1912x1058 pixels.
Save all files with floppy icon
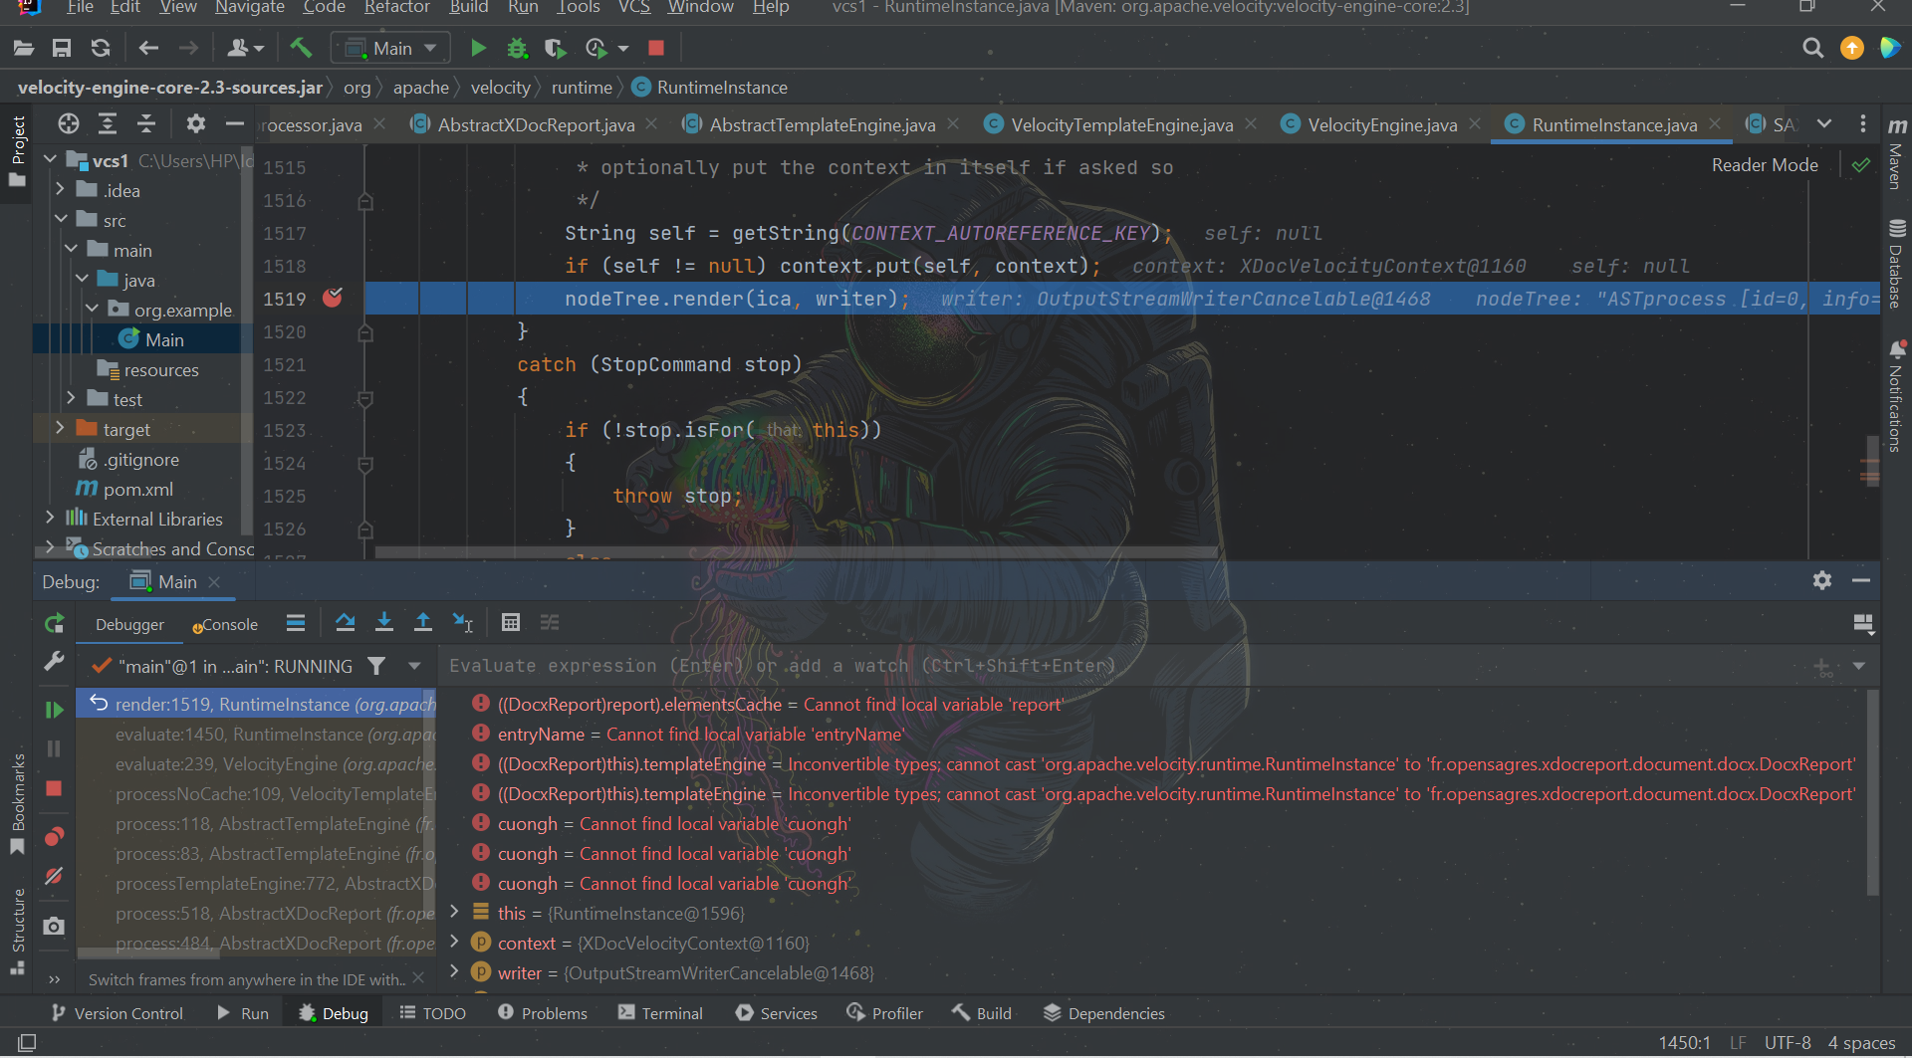click(62, 48)
